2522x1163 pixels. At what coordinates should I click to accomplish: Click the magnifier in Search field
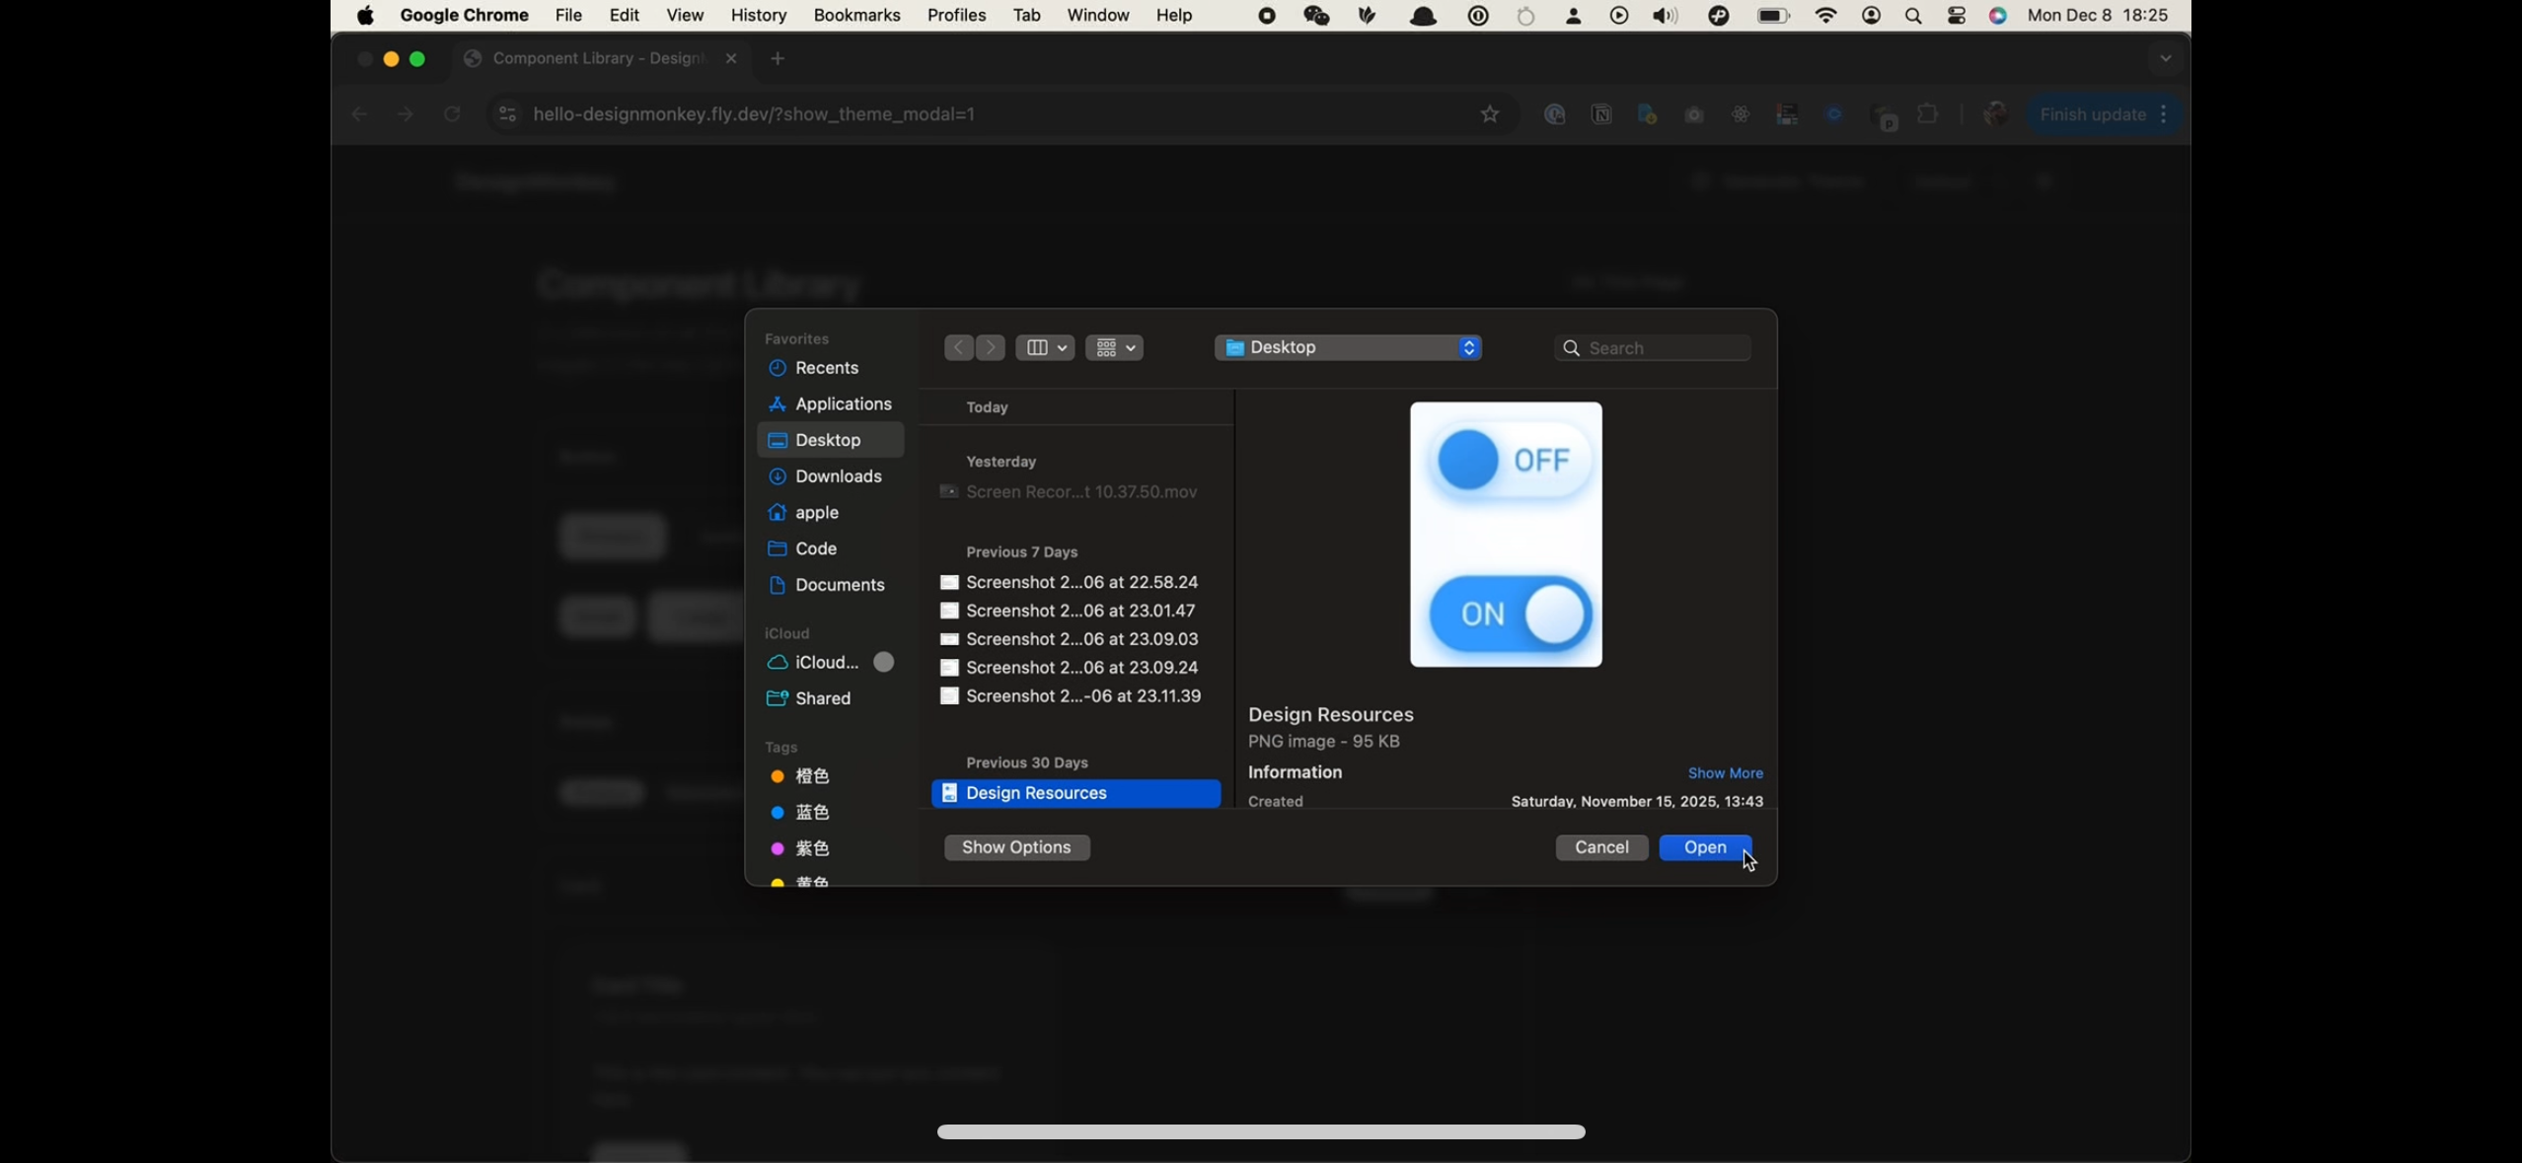pos(1572,349)
